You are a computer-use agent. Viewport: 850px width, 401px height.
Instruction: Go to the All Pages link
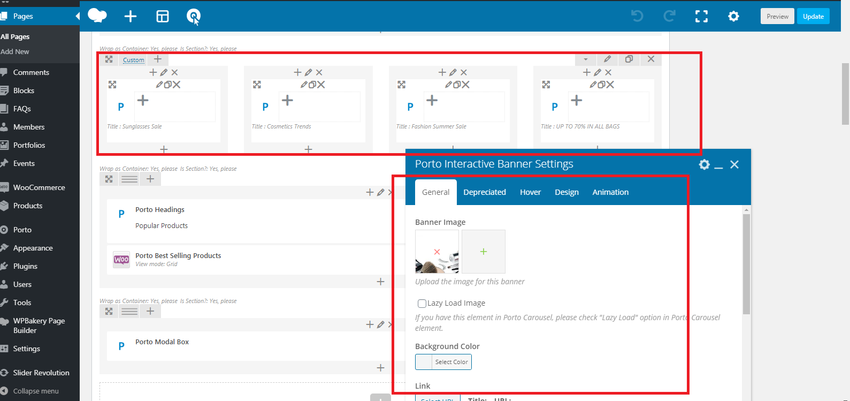(x=15, y=36)
